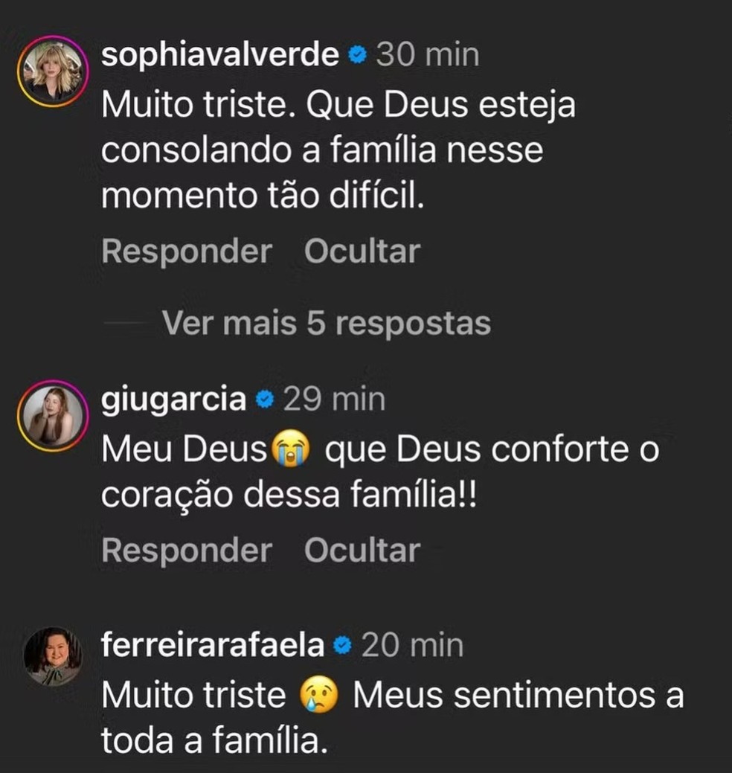Click the "29 min" timestamp
Image resolution: width=732 pixels, height=773 pixels.
coord(335,400)
